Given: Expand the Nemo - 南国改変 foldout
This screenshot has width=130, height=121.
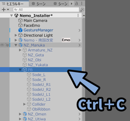Looking at the screenshot, I should [x=16, y=40].
